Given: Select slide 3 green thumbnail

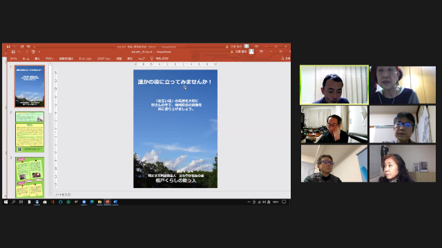Looking at the screenshot, I should pos(30,177).
